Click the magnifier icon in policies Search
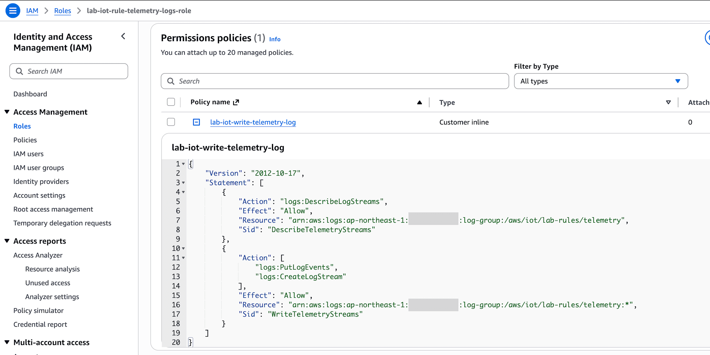 171,81
